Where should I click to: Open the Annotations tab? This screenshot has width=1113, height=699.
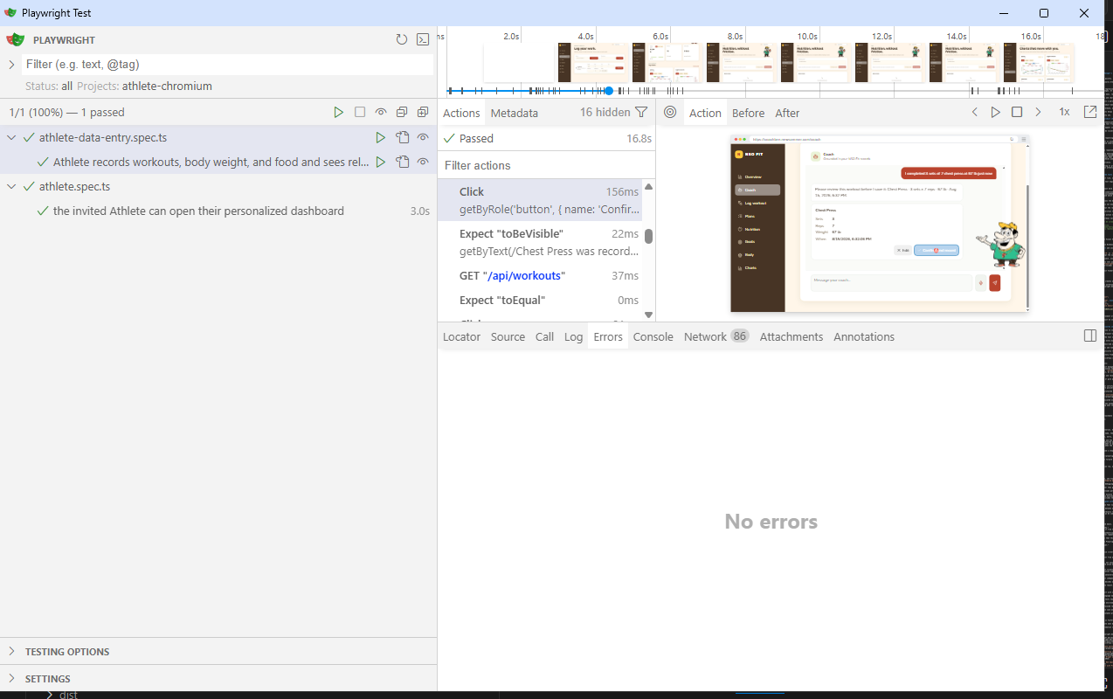864,336
